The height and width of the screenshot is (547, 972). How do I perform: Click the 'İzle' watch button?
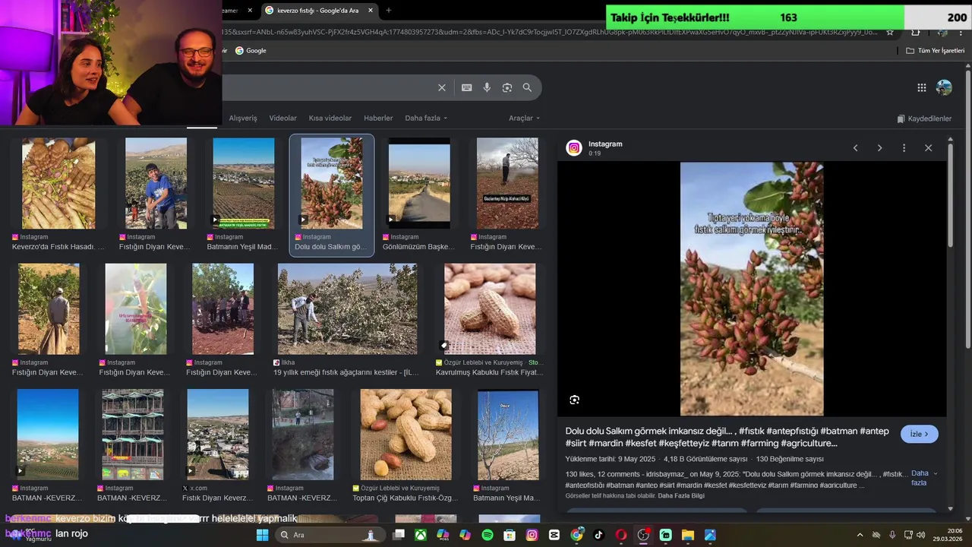[920, 434]
